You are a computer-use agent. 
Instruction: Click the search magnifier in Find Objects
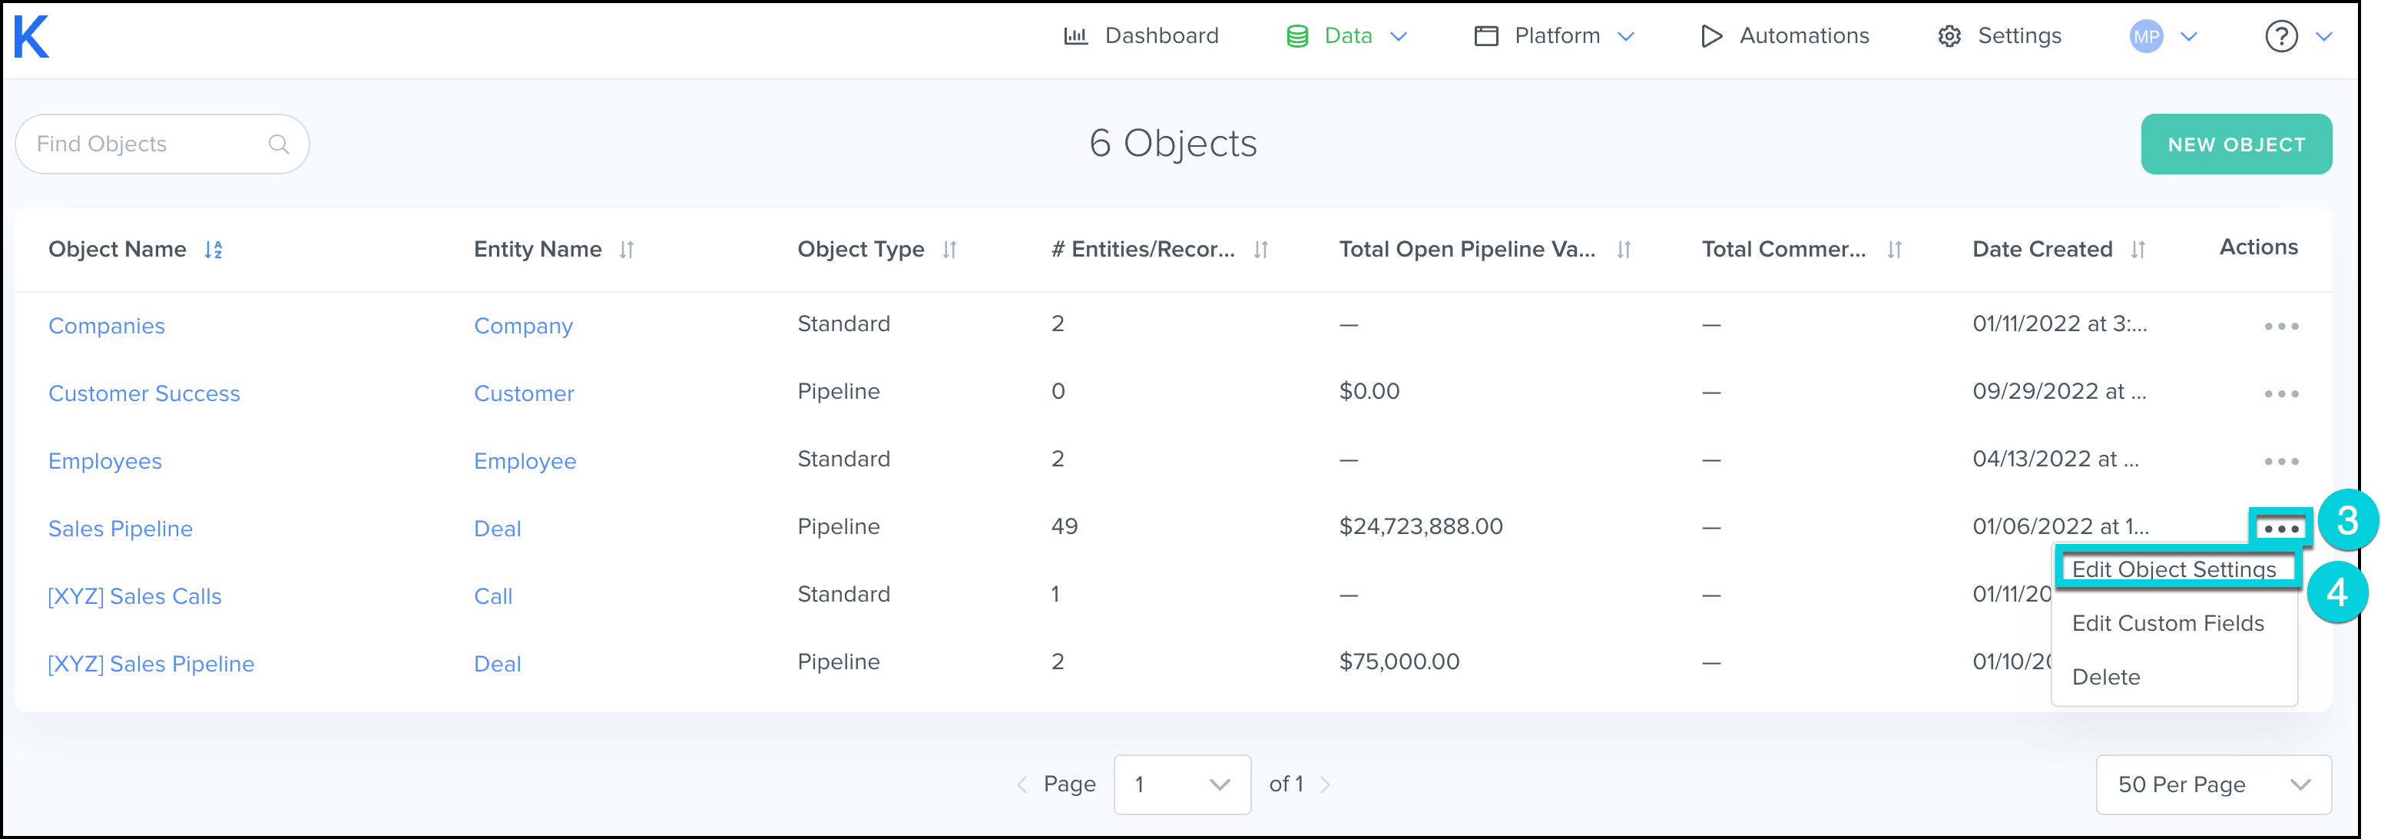click(278, 144)
